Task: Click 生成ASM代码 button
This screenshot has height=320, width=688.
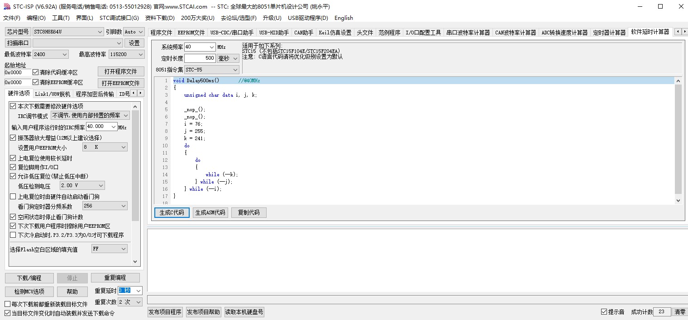Action: (x=210, y=212)
